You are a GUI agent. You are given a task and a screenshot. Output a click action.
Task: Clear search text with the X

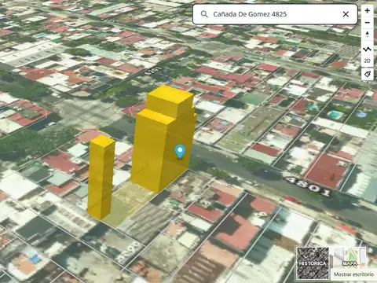click(x=346, y=14)
